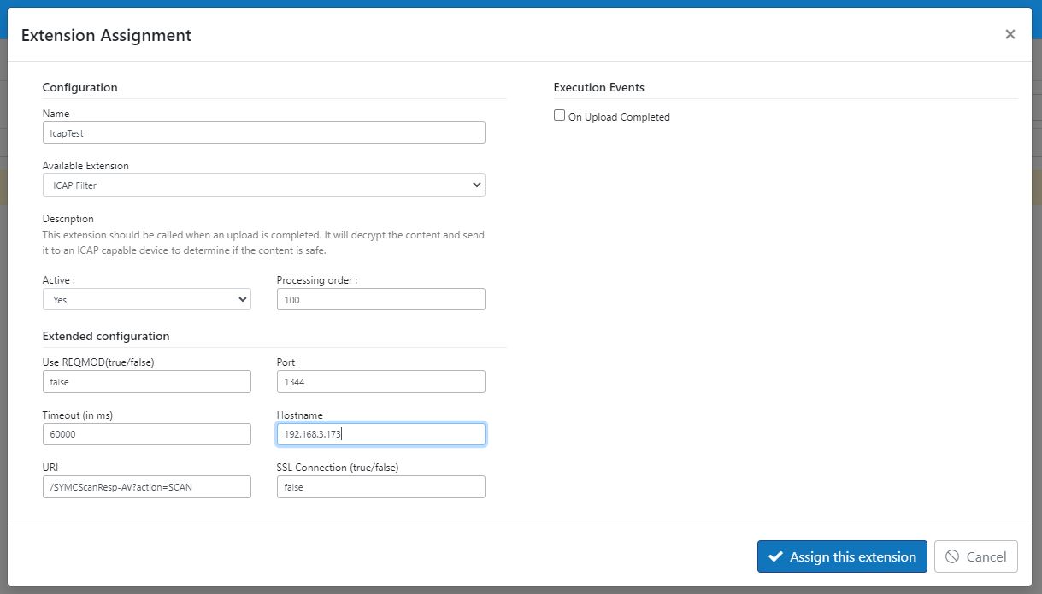Click the 'Extended configuration' heading

106,336
